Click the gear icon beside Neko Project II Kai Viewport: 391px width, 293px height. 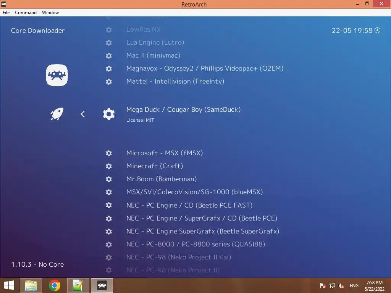[x=109, y=258]
